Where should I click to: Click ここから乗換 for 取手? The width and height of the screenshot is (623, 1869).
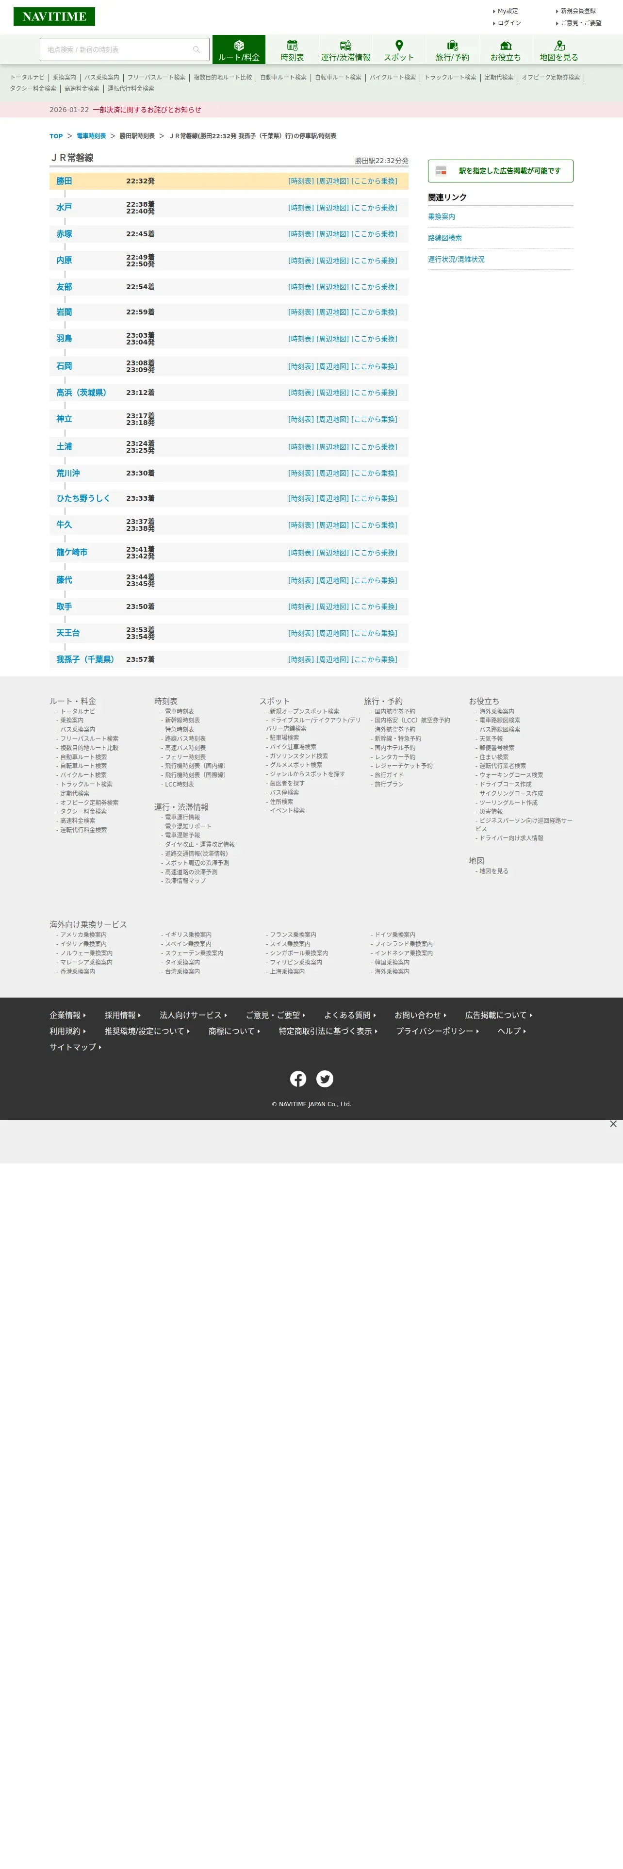point(374,607)
